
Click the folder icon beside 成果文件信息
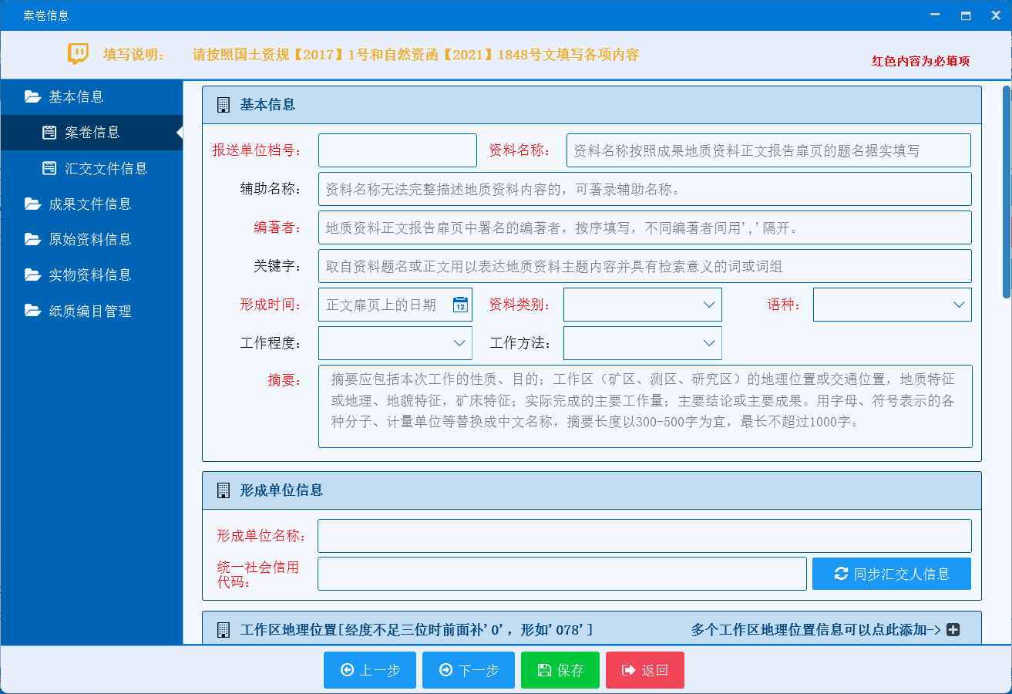tap(32, 204)
